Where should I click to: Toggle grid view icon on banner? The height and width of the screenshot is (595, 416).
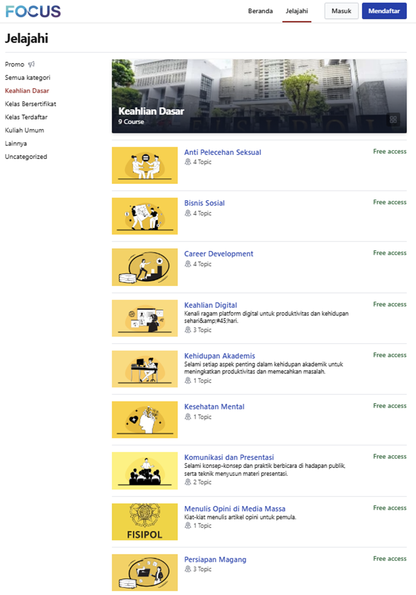tap(393, 120)
